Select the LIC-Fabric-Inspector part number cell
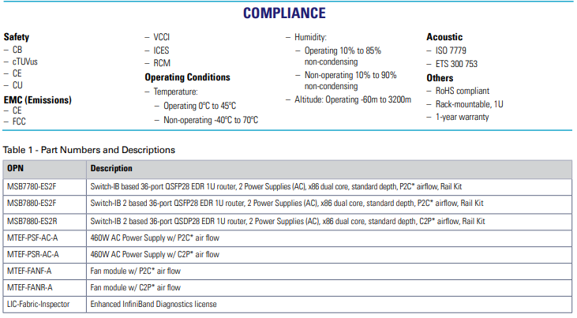 (x=38, y=305)
